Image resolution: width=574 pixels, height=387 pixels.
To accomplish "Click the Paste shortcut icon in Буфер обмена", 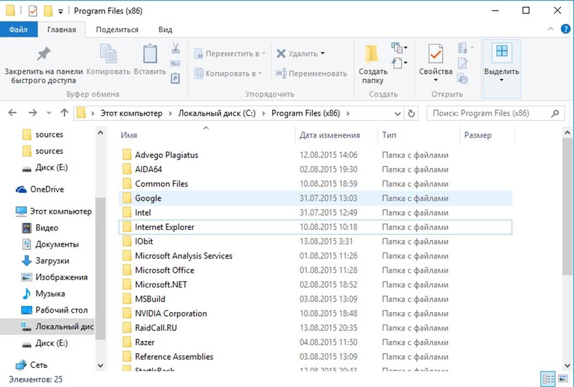I will (x=176, y=78).
